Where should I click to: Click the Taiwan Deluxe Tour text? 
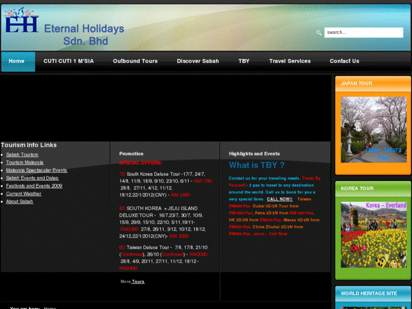pyautogui.click(x=148, y=247)
